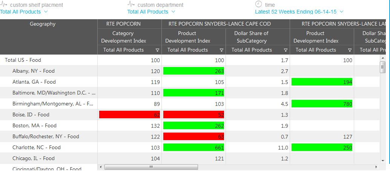The height and width of the screenshot is (171, 390).
Task: Click the pulse icon beside custom shelf placment
Action: pos(4,5)
